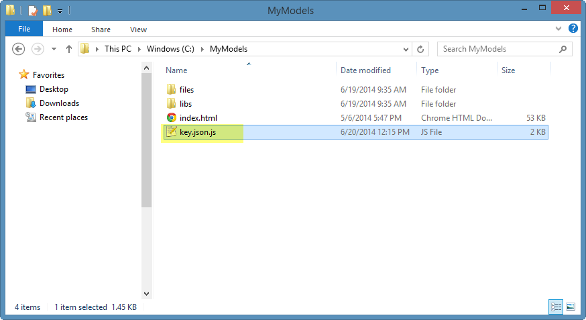Select the files folder

pos(186,90)
